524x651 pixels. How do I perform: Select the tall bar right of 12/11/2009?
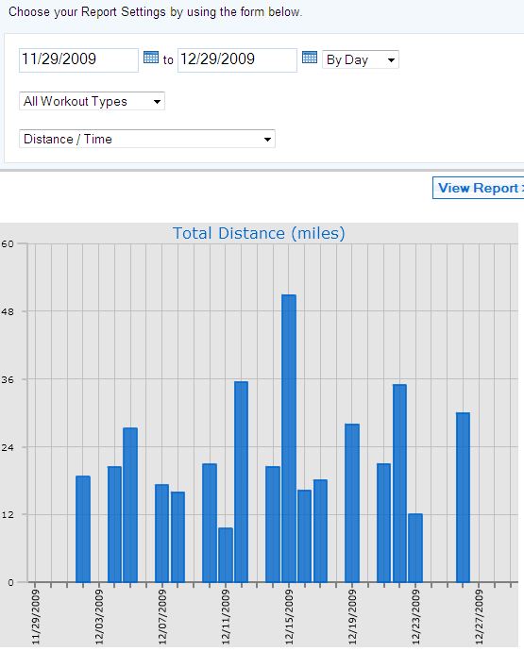pyautogui.click(x=242, y=482)
